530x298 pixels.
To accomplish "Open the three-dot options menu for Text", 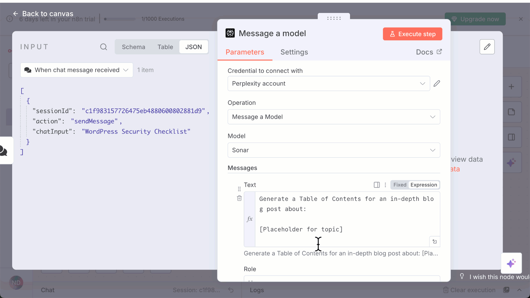I will click(385, 185).
